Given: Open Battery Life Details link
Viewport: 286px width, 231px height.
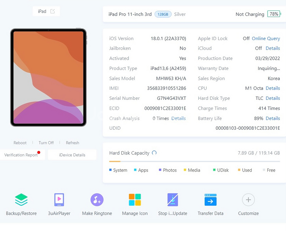Looking at the screenshot, I should click(x=273, y=118).
